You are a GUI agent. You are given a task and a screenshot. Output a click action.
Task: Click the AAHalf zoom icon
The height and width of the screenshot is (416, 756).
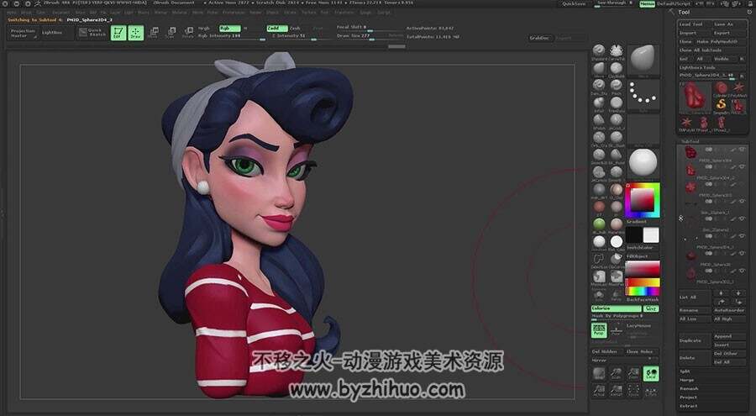click(617, 391)
